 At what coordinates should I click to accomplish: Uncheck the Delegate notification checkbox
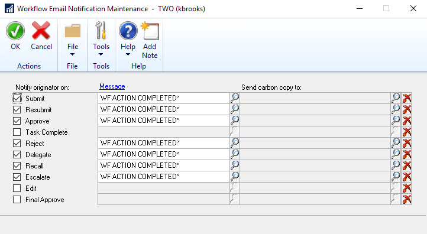coord(17,155)
